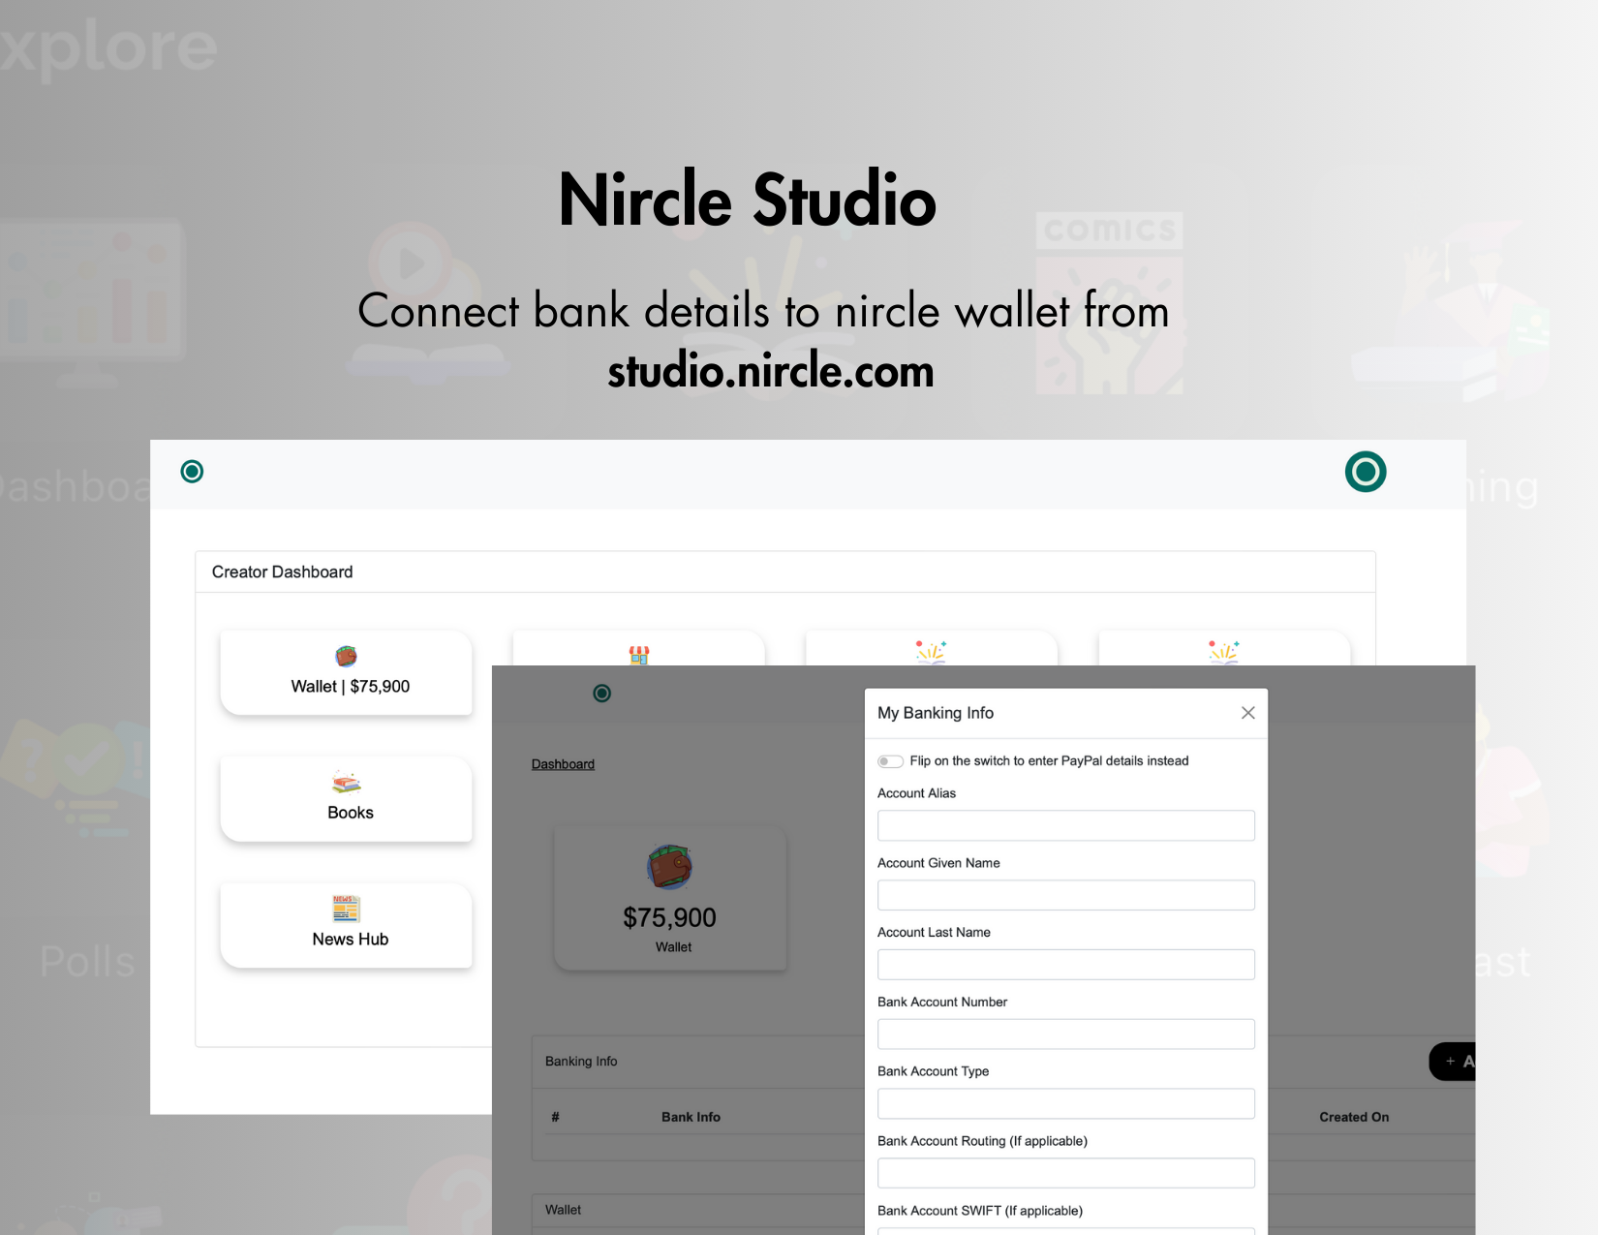Viewport: 1598px width, 1235px height.
Task: Open the Bank Account Type field
Action: (1065, 1104)
